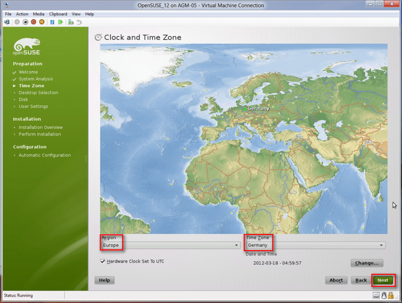Screen dimensions: 402x303
Task: Click the Ctrl+Alt+Delete toolbar icon
Action: coord(7,22)
